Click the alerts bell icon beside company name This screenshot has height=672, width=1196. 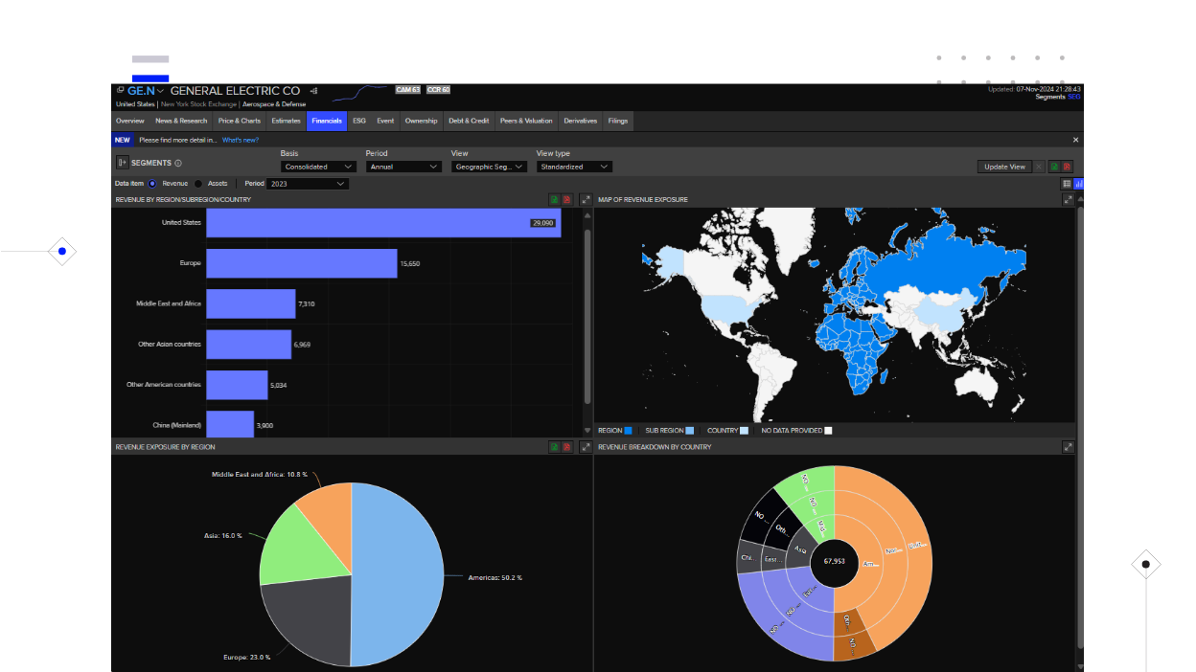[x=312, y=90]
